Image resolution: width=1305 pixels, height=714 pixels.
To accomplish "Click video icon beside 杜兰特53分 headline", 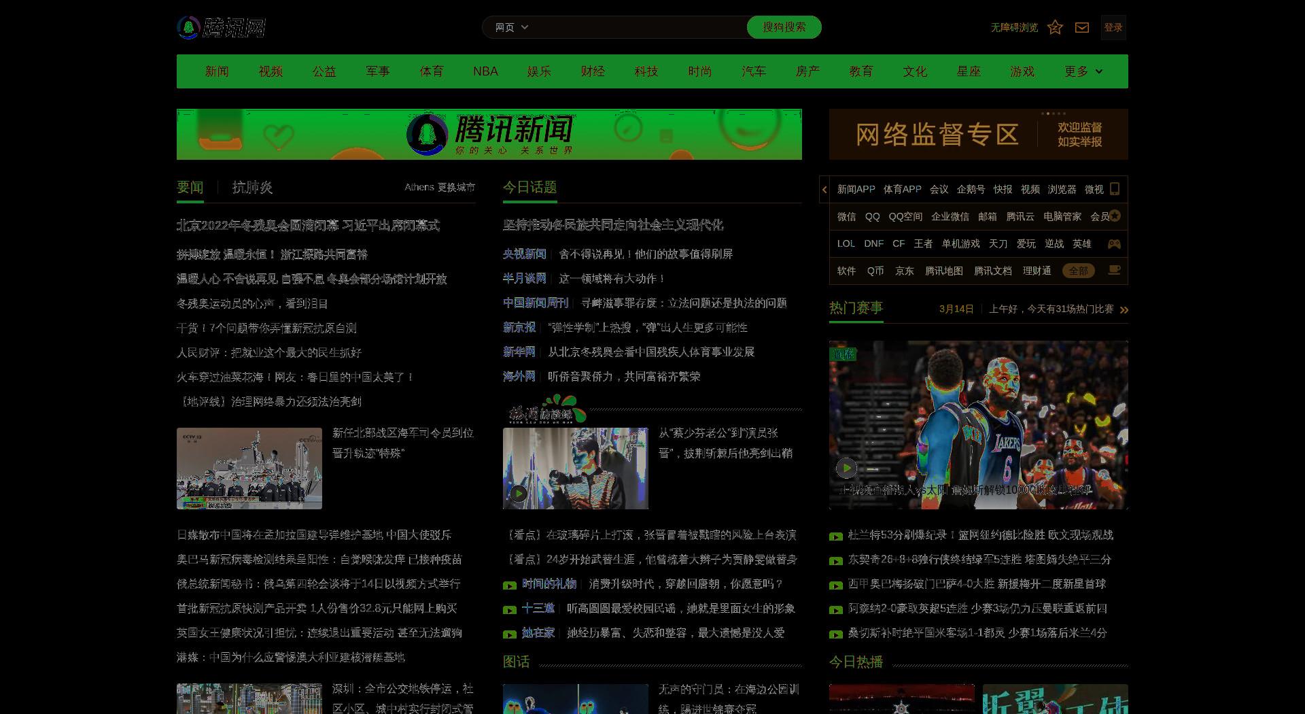I will click(836, 537).
